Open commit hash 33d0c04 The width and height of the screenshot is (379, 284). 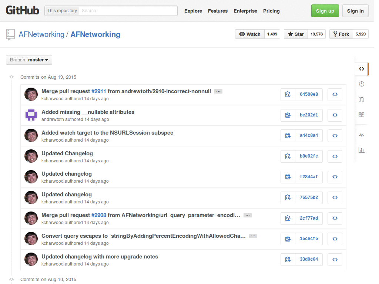click(x=309, y=260)
